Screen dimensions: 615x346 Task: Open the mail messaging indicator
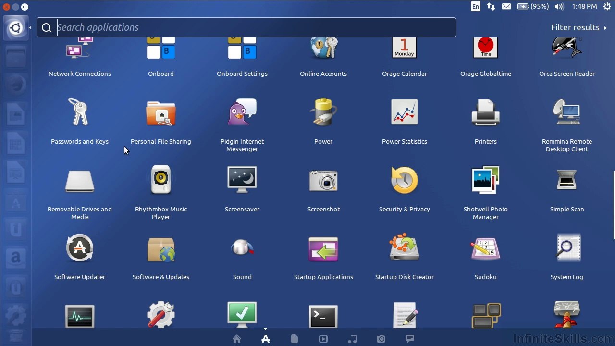point(506,6)
